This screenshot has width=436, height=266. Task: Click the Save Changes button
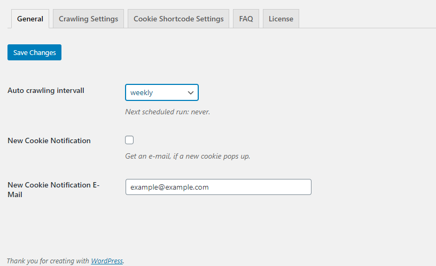(35, 52)
